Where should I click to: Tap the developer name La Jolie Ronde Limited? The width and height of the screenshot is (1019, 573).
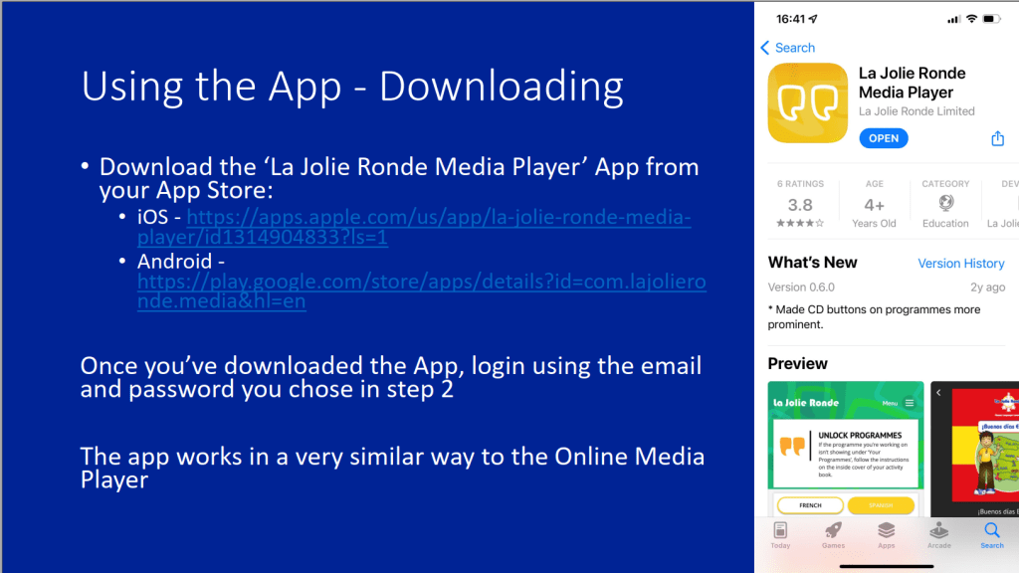[917, 111]
